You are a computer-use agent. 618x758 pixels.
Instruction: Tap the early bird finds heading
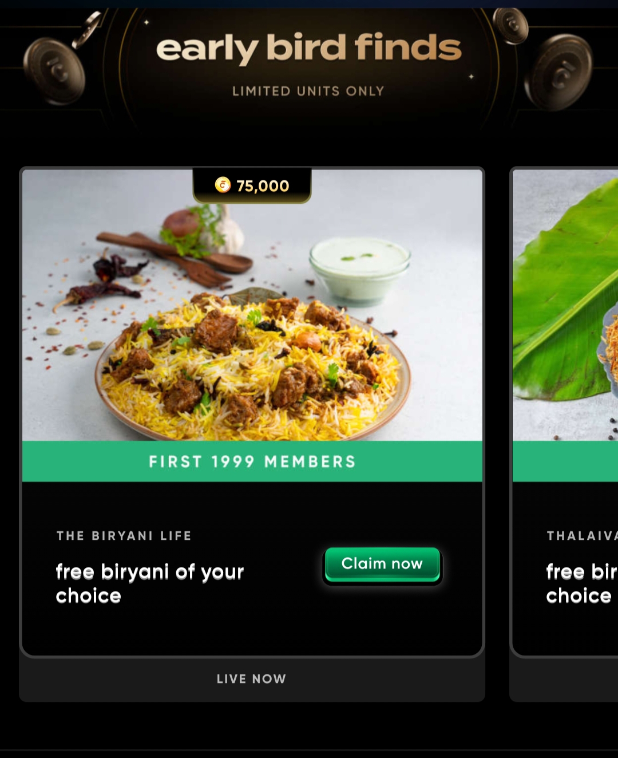pos(309,49)
